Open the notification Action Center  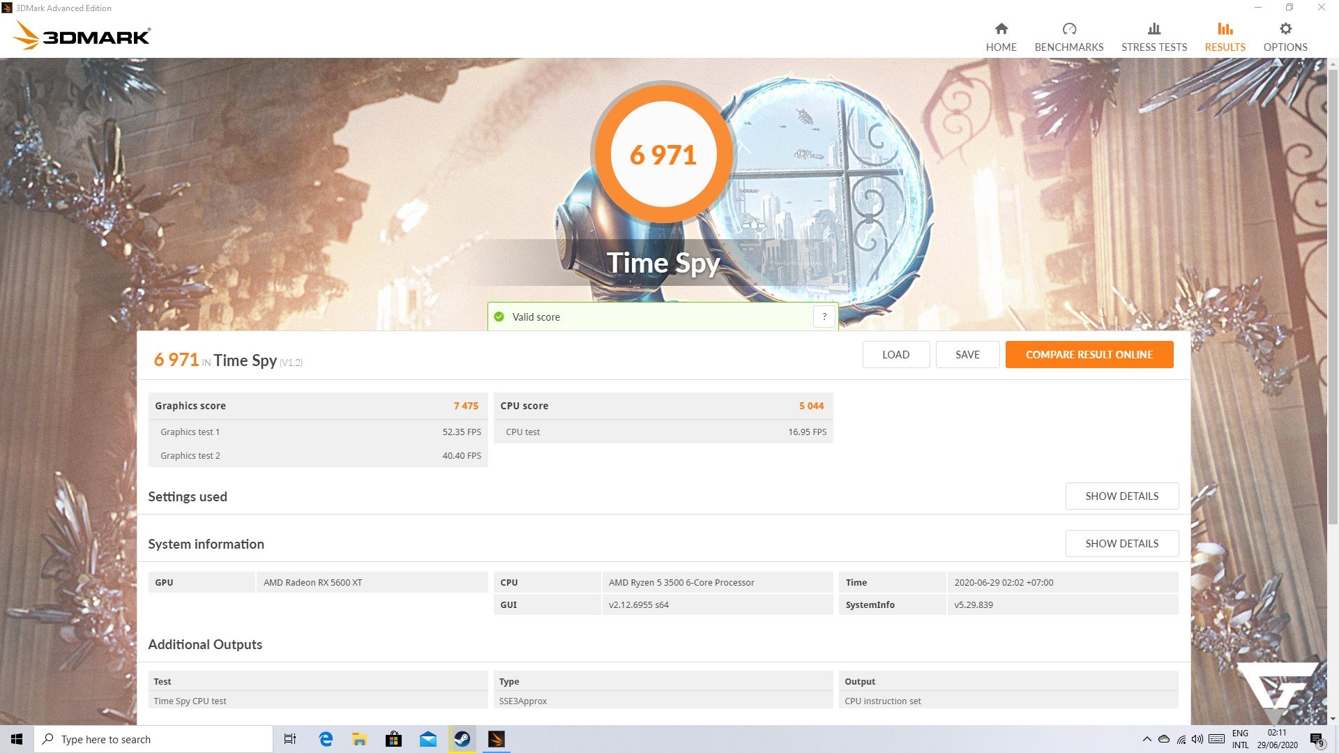(x=1317, y=739)
